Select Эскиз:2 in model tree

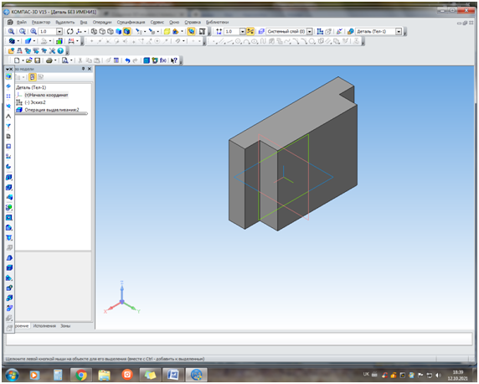[x=35, y=102]
